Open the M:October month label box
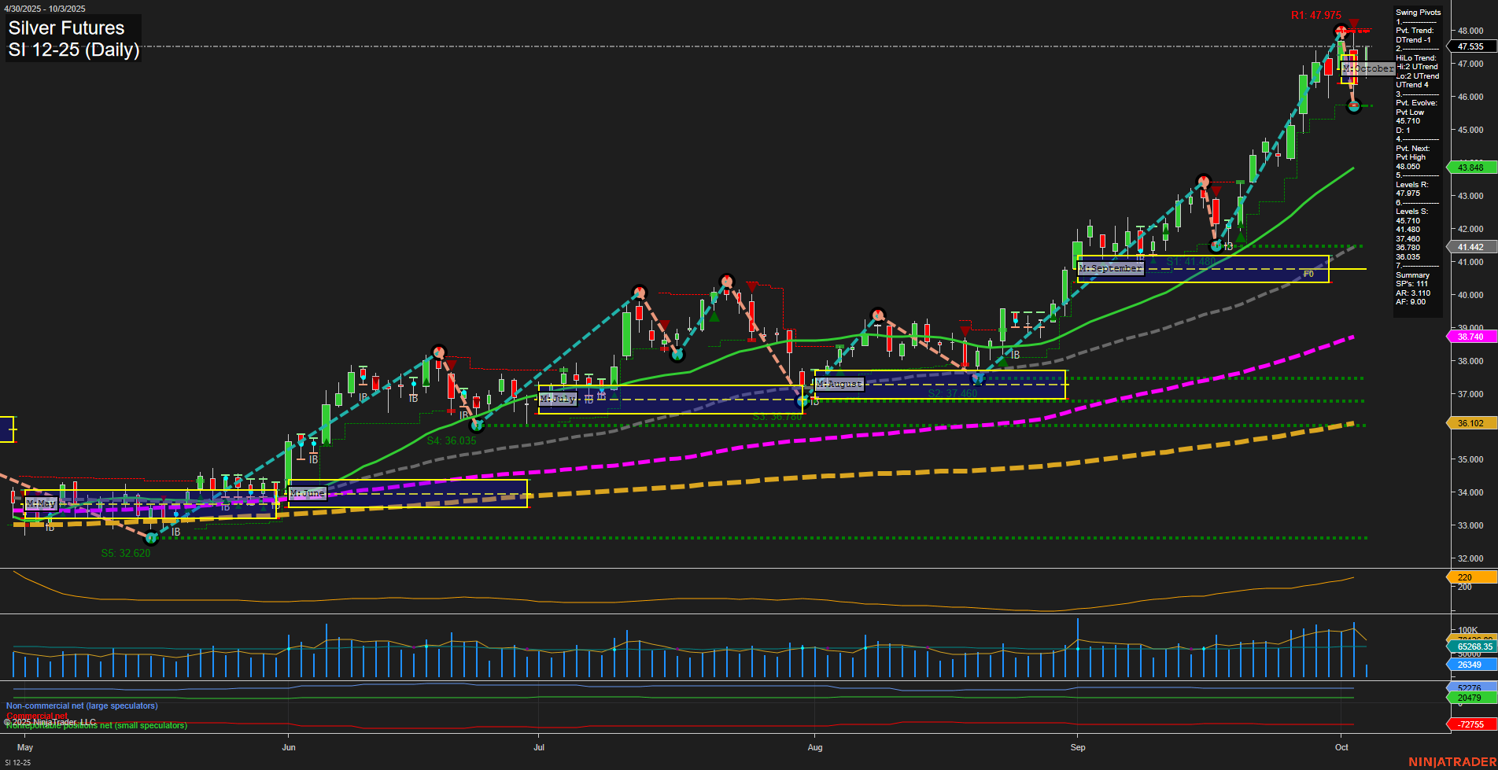Screen dimensions: 1498x770 [x=1368, y=68]
